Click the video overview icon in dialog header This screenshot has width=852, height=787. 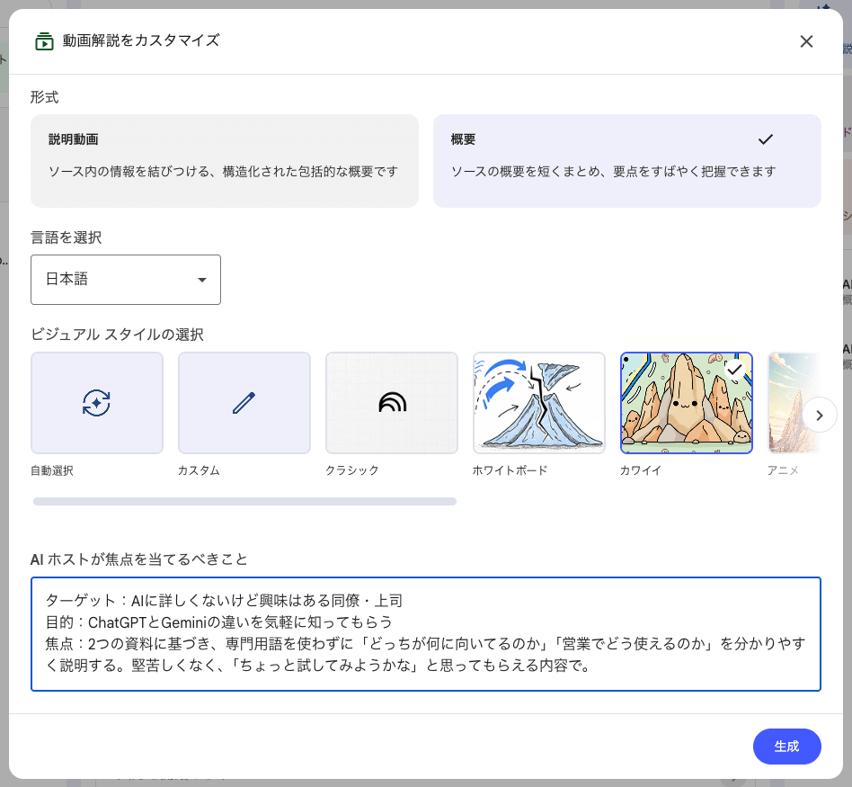44,41
